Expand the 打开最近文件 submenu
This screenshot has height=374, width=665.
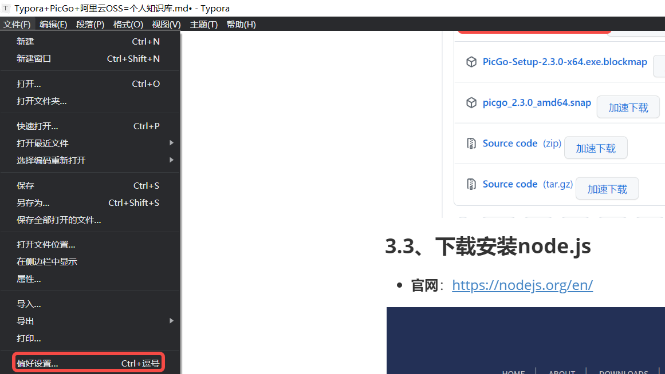coord(90,143)
